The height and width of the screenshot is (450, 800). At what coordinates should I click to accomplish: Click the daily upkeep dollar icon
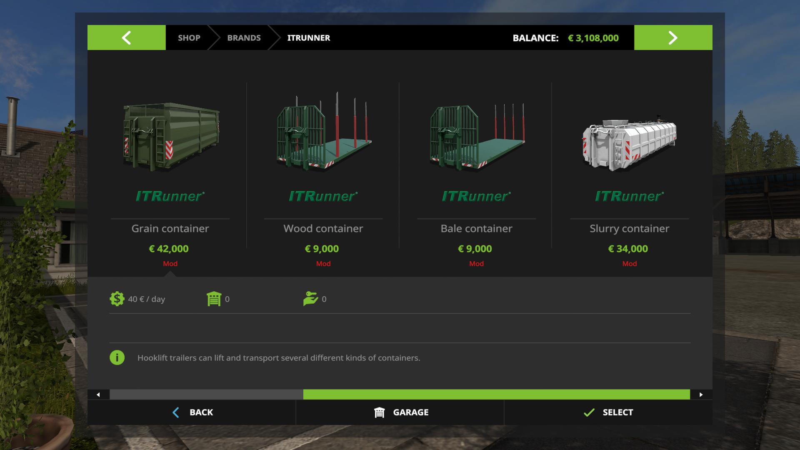[x=117, y=299]
